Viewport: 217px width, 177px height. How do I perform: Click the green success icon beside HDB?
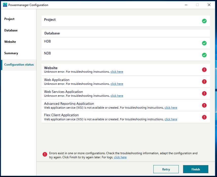point(204,43)
